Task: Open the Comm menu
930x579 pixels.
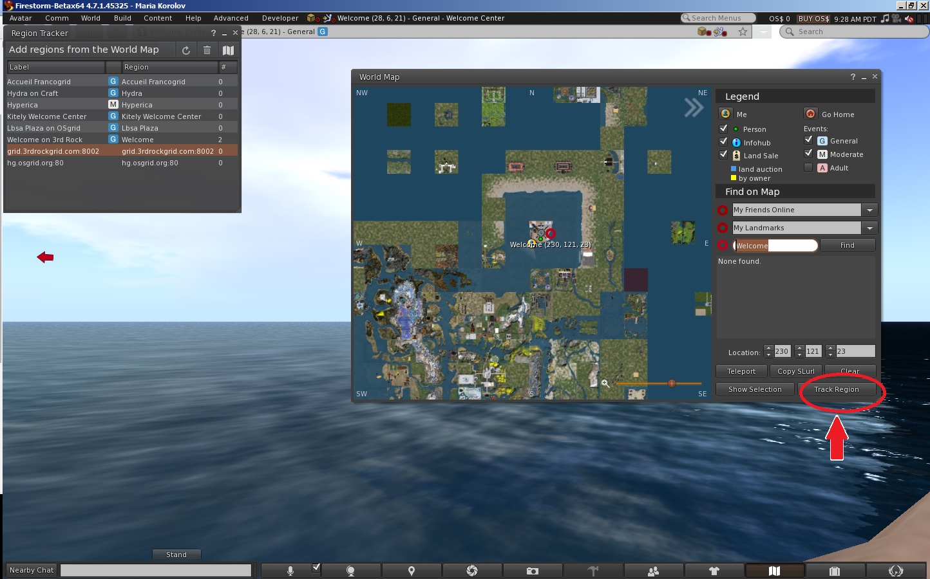Action: [57, 18]
